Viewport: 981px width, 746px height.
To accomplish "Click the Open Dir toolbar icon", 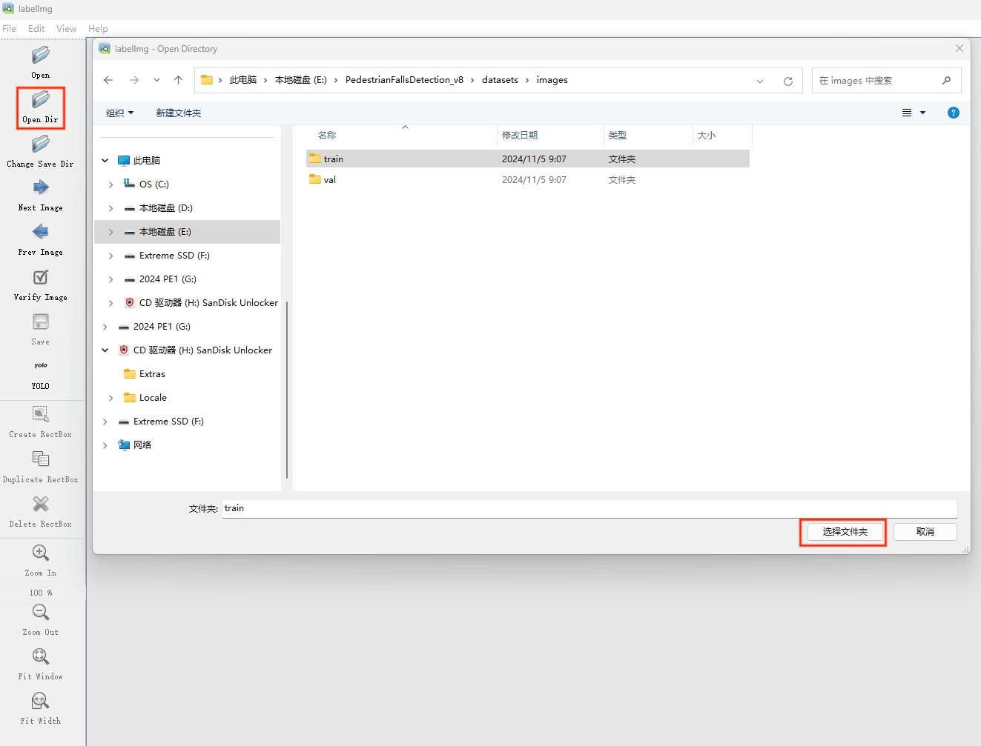I will coord(41,100).
